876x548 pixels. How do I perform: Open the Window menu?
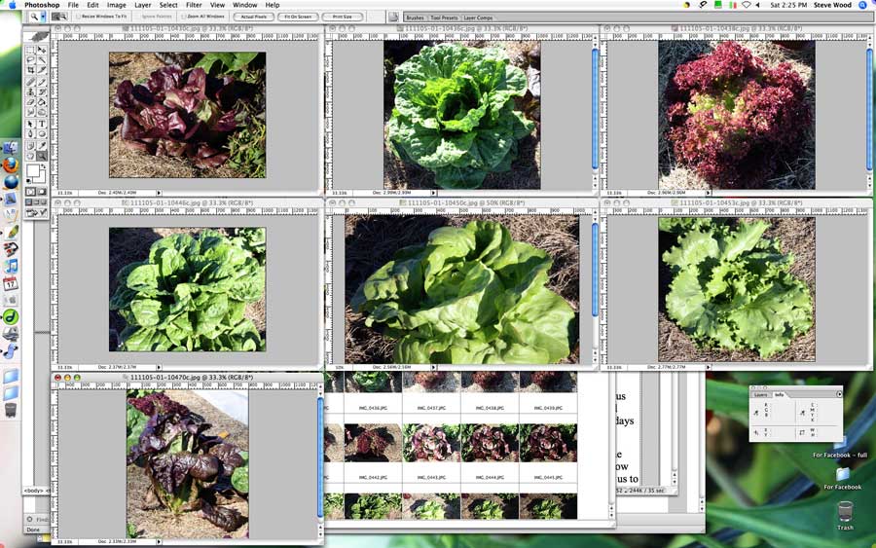coord(244,5)
